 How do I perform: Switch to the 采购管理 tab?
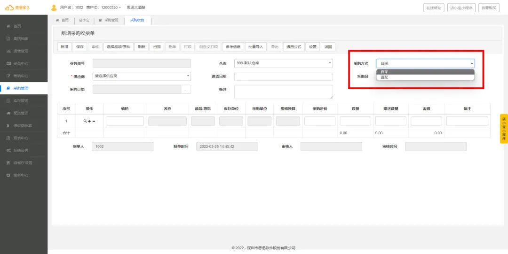tap(109, 20)
